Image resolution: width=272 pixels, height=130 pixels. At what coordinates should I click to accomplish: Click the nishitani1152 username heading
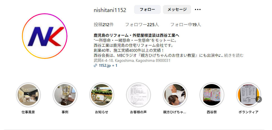coord(110,10)
